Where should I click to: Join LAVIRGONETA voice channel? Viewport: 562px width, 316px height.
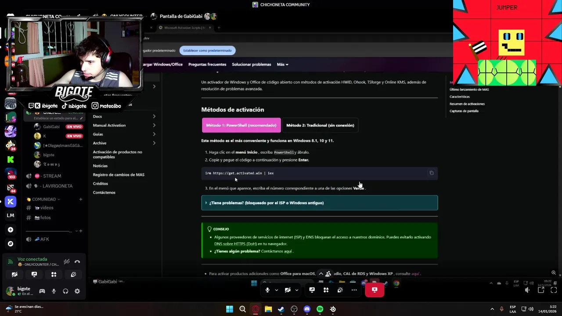(x=54, y=186)
